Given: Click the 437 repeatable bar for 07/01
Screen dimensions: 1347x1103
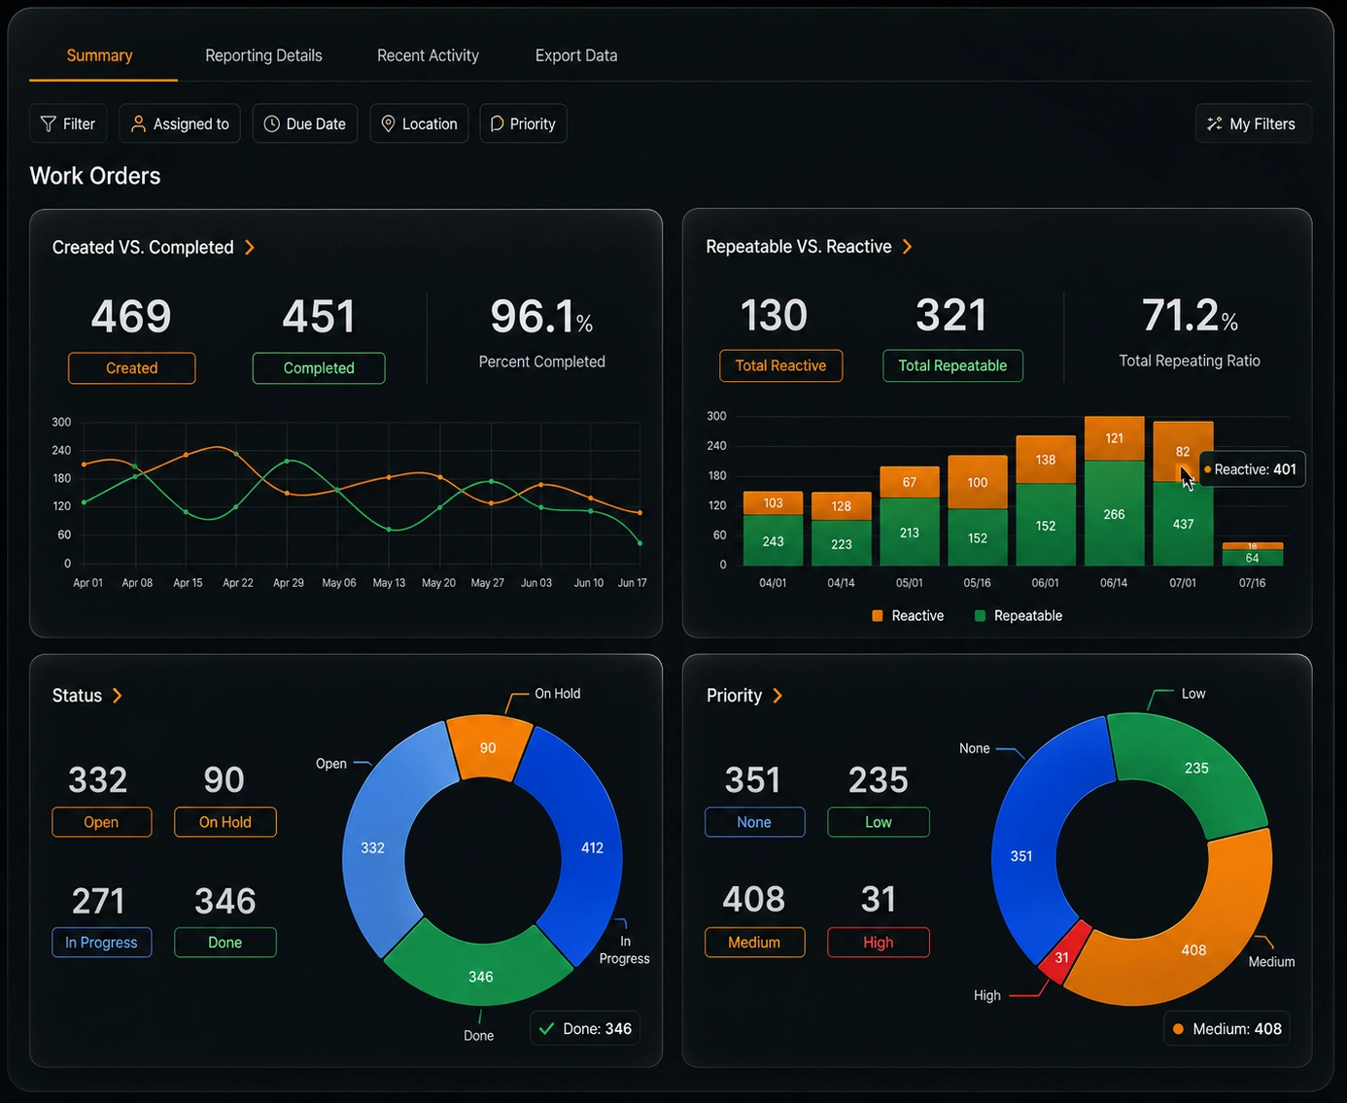Looking at the screenshot, I should tap(1183, 524).
